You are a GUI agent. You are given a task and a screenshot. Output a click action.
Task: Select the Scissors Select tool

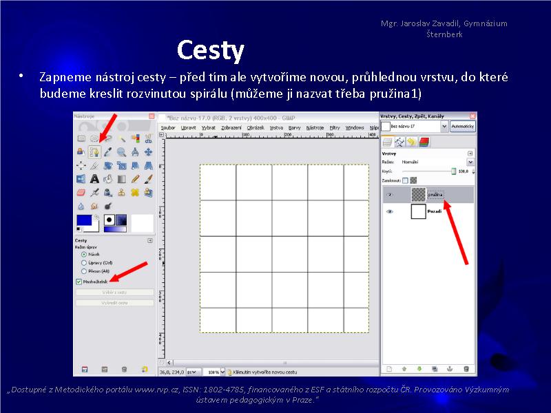(148, 139)
